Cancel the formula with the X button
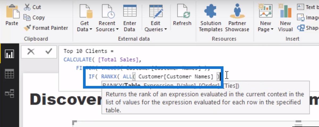Viewport: 319px width, 127px height. click(x=31, y=52)
